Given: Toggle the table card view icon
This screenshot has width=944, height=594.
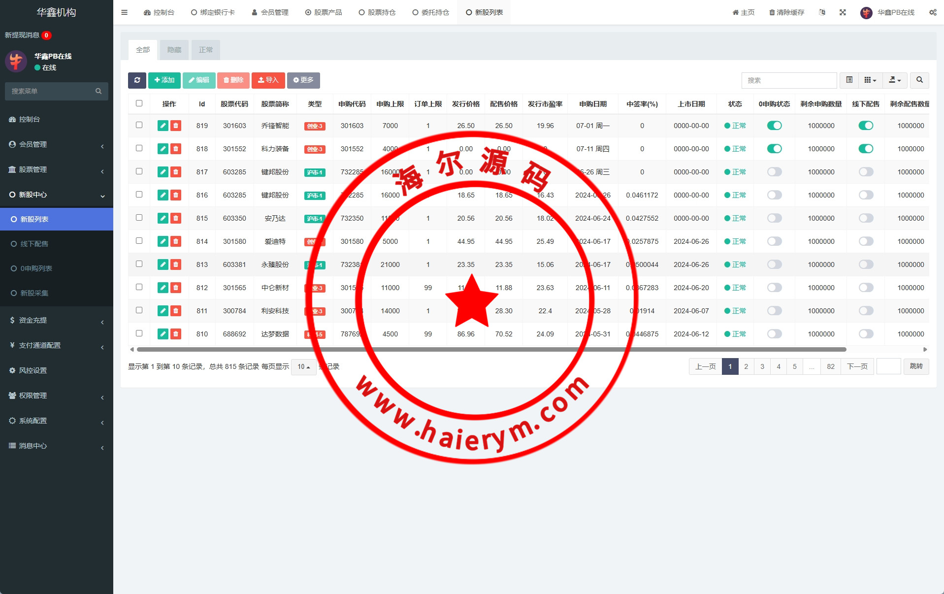Looking at the screenshot, I should 849,80.
